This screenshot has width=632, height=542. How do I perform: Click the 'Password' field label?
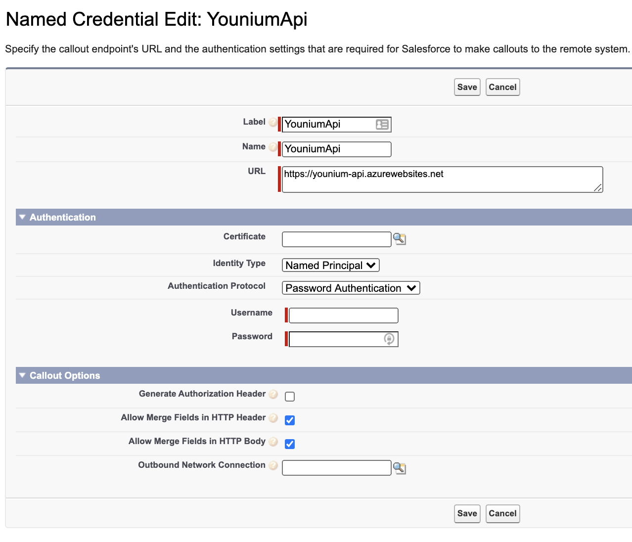click(252, 336)
